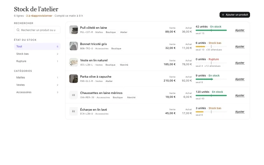The image size is (264, 165).
Task: Click the Ajouter un produit button
Action: coord(234,15)
